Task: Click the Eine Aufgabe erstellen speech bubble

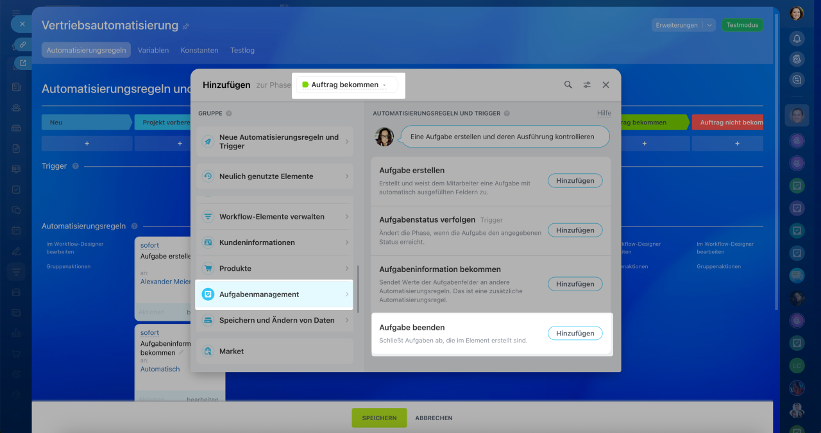Action: pos(505,137)
